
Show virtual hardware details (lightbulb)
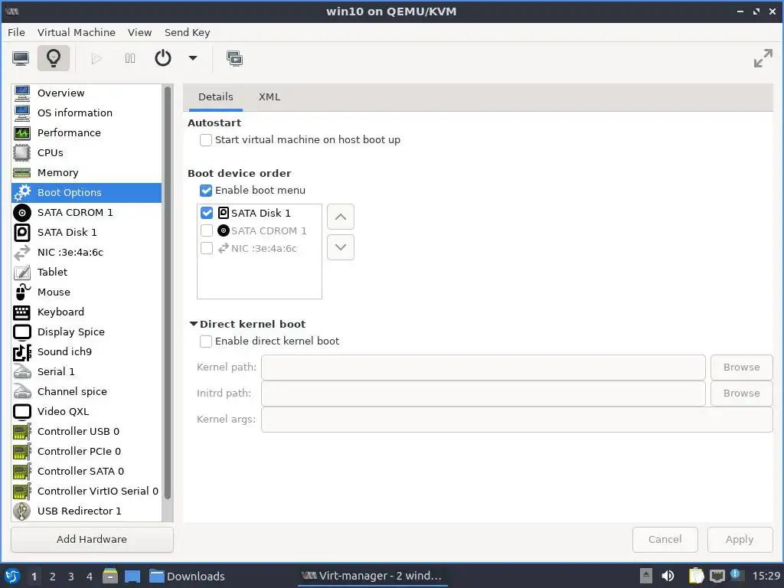tap(54, 58)
